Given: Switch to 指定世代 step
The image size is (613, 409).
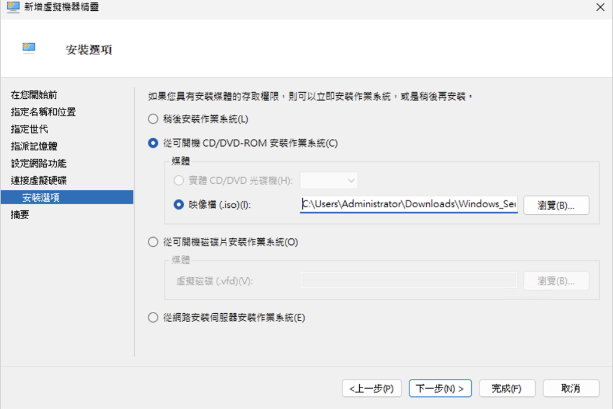Looking at the screenshot, I should [29, 129].
